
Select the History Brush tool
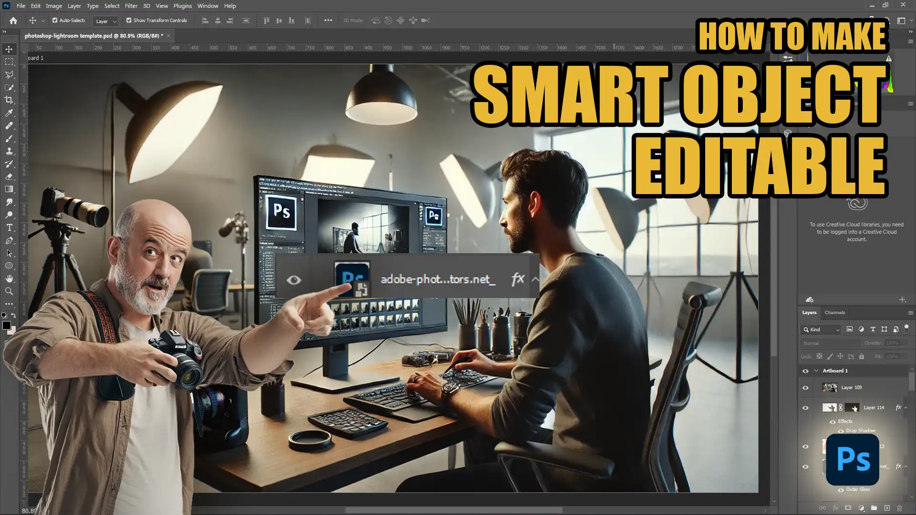(9, 164)
